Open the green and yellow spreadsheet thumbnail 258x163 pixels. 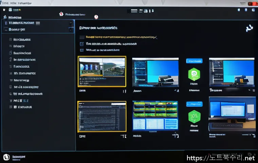tap(155, 115)
